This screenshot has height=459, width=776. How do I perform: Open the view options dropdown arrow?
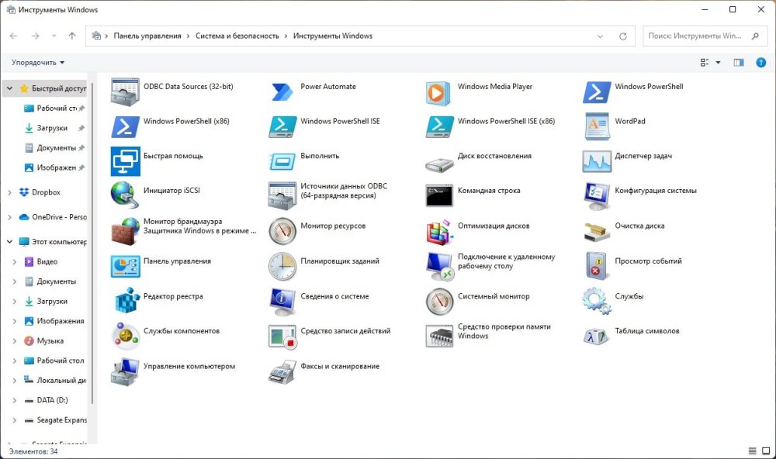click(718, 62)
